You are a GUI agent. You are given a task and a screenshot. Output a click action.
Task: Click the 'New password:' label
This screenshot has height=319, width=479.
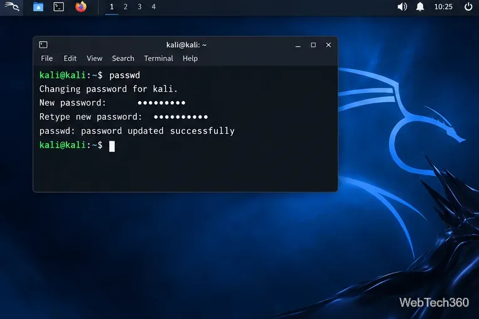pos(72,103)
